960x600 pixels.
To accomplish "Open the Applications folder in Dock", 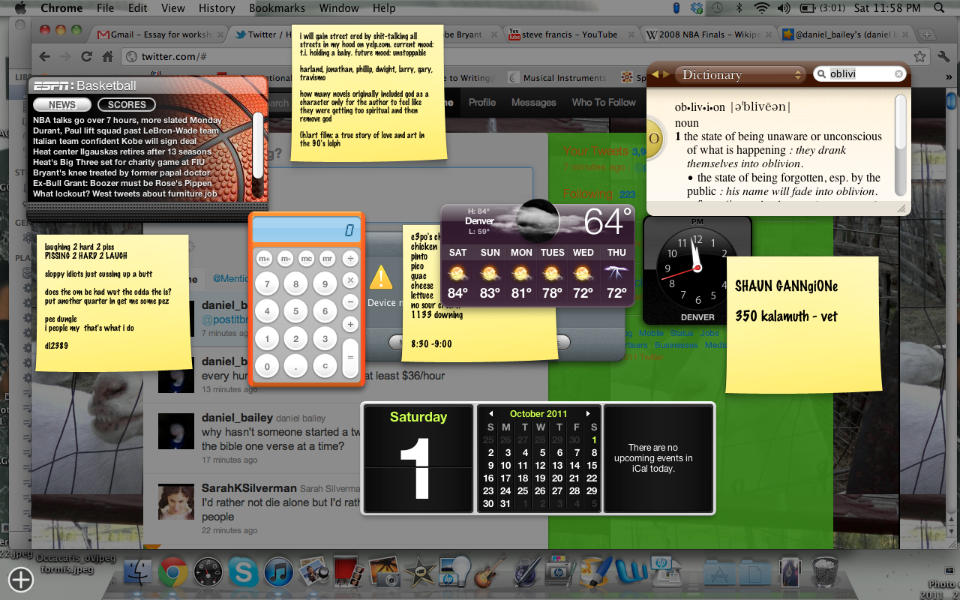I will [720, 573].
